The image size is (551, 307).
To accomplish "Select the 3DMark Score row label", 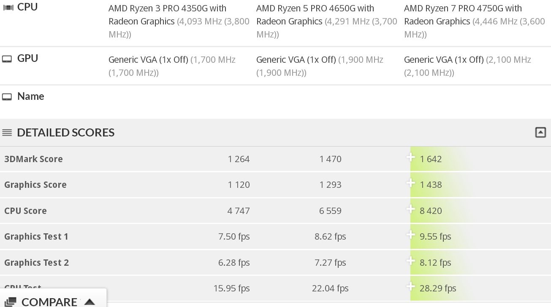I will pos(33,159).
